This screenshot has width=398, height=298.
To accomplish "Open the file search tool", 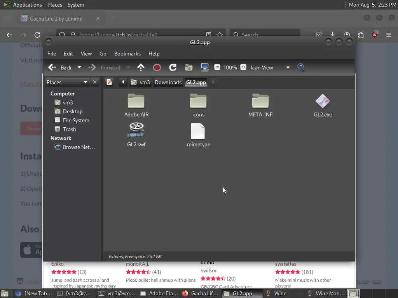I will [x=301, y=68].
